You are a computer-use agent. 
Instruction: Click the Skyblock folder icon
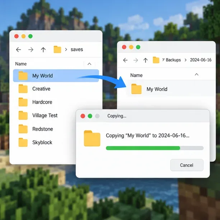pos(23,142)
